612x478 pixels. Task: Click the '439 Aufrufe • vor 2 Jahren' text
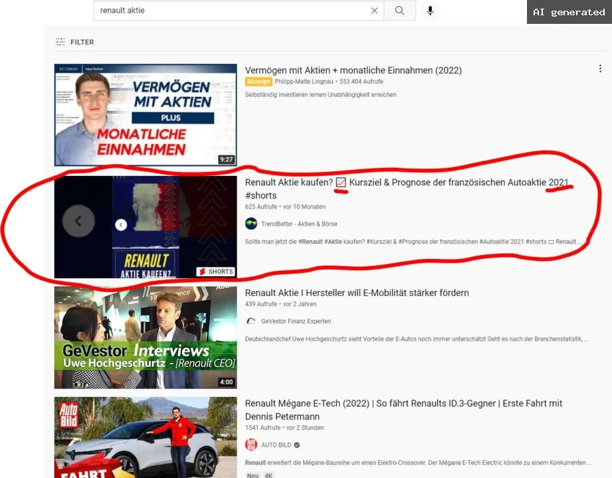coord(280,304)
